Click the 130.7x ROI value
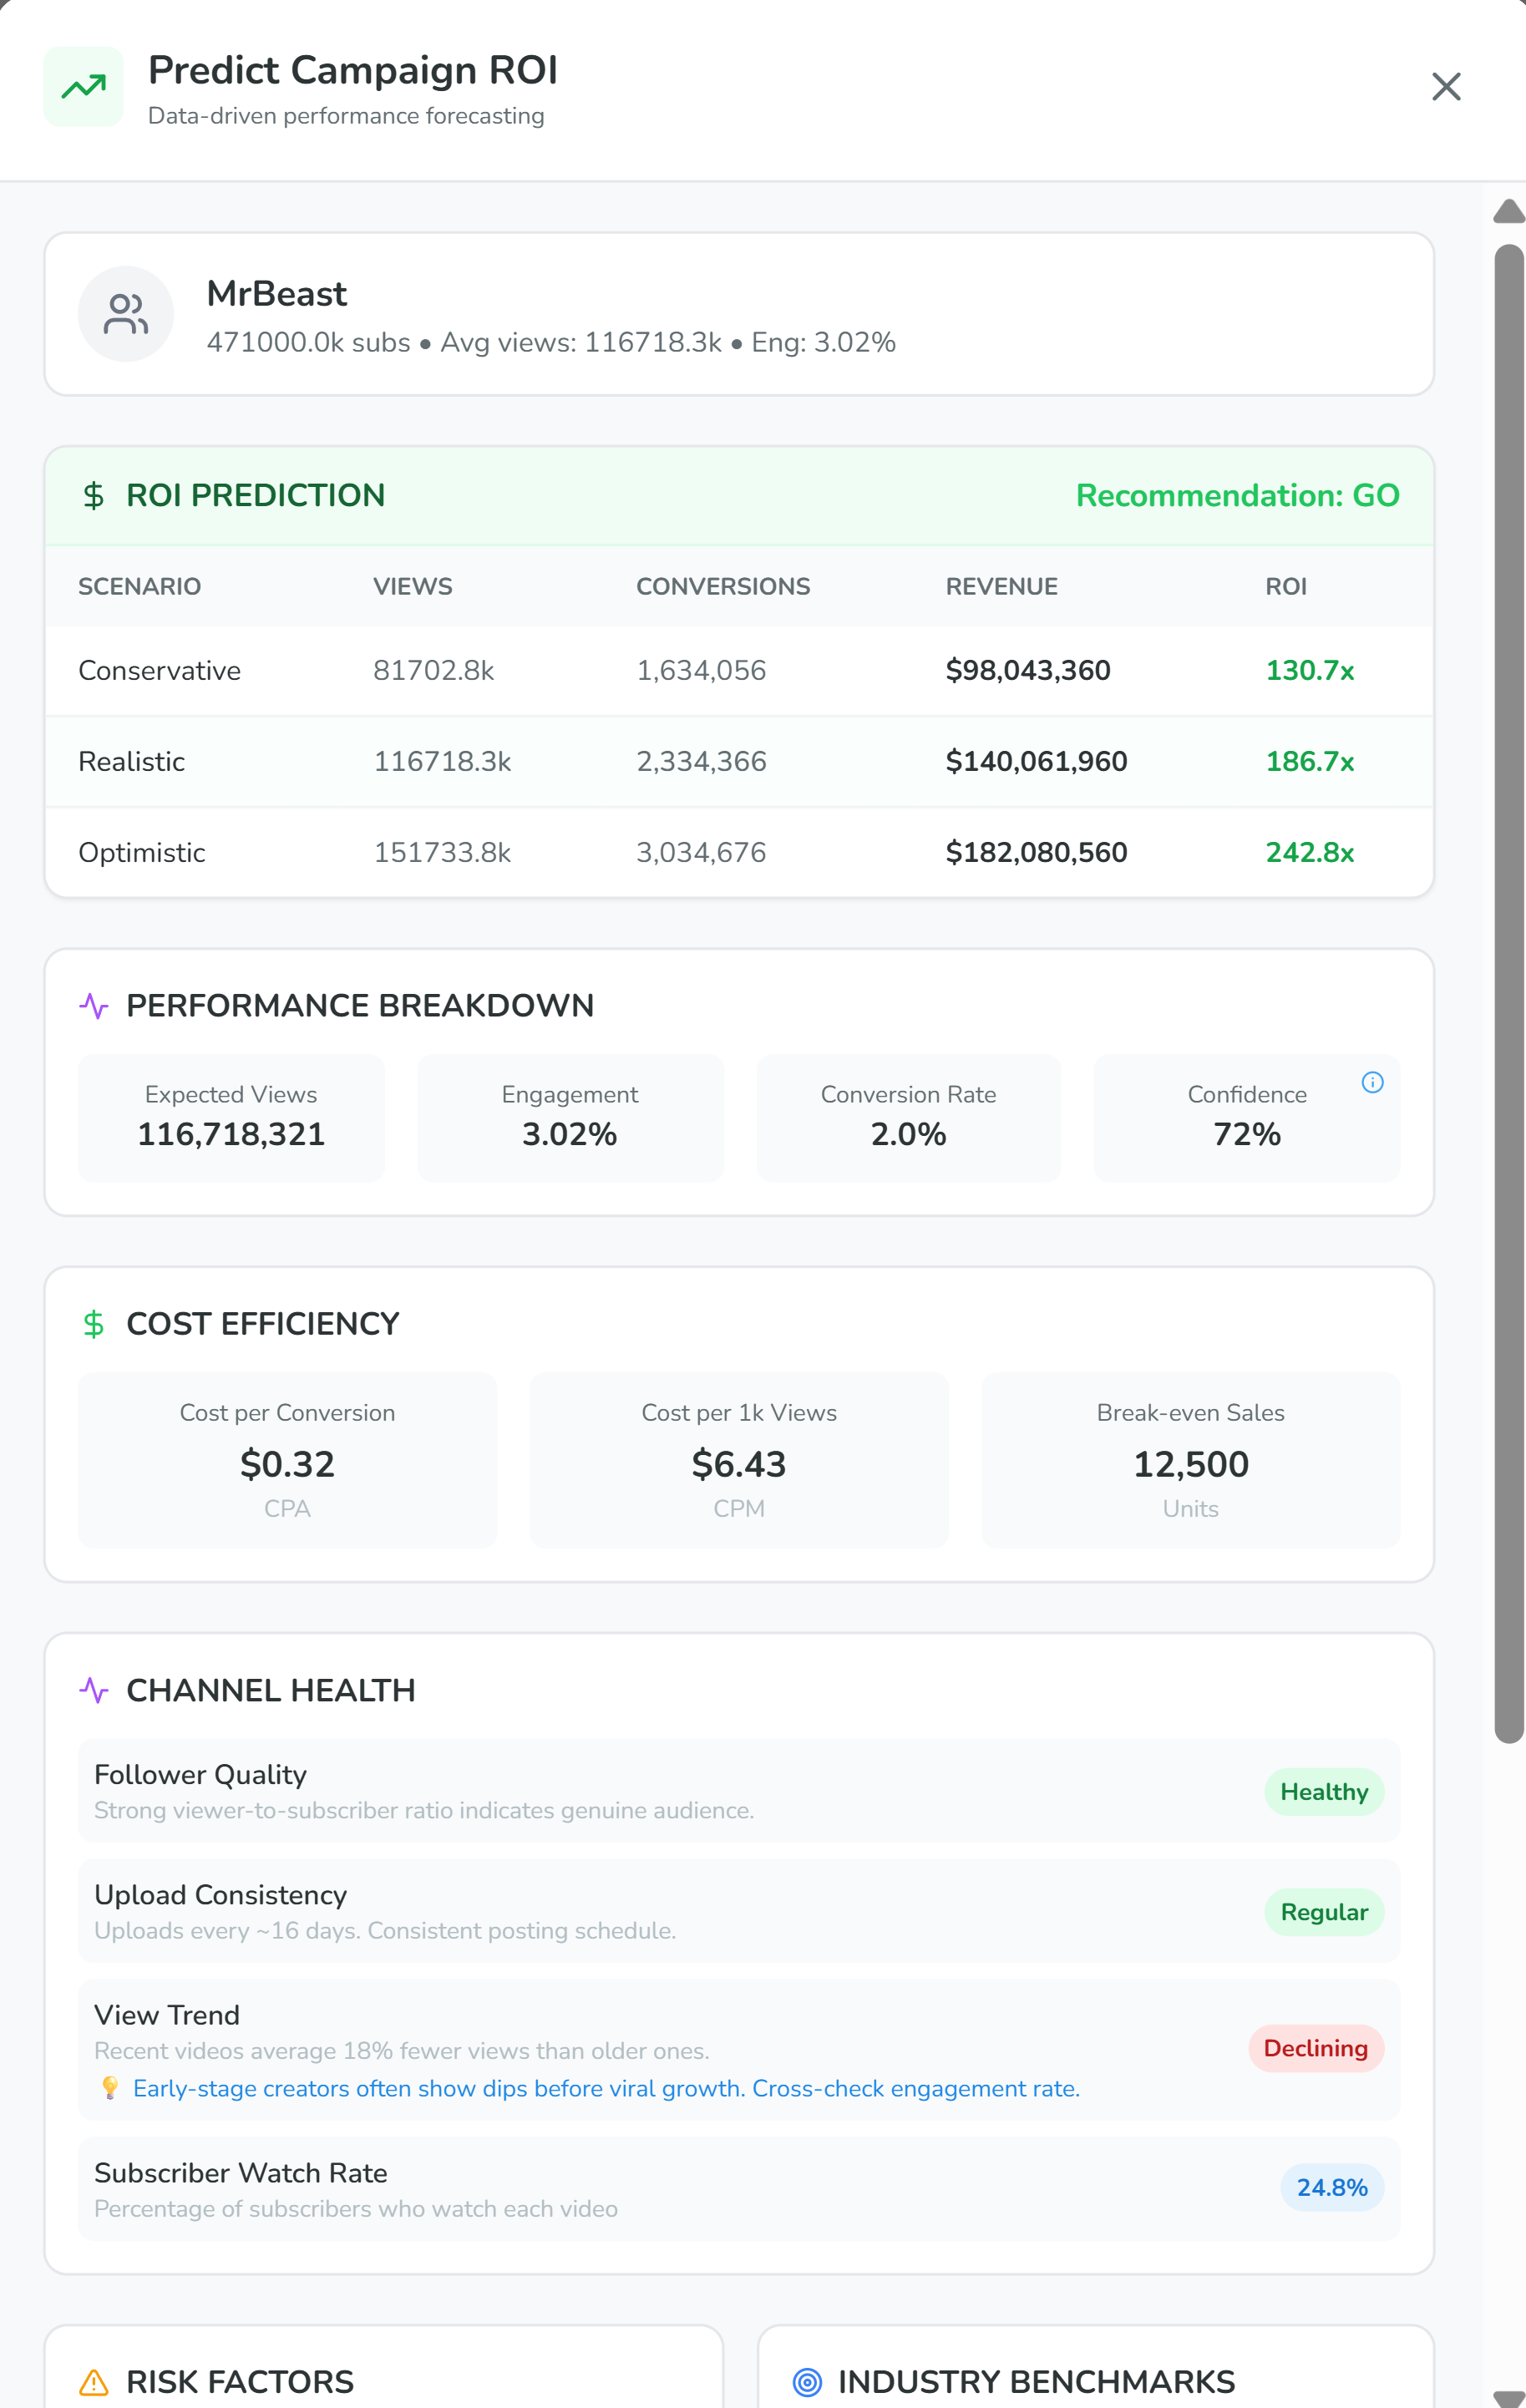Viewport: 1526px width, 2408px height. [x=1310, y=670]
